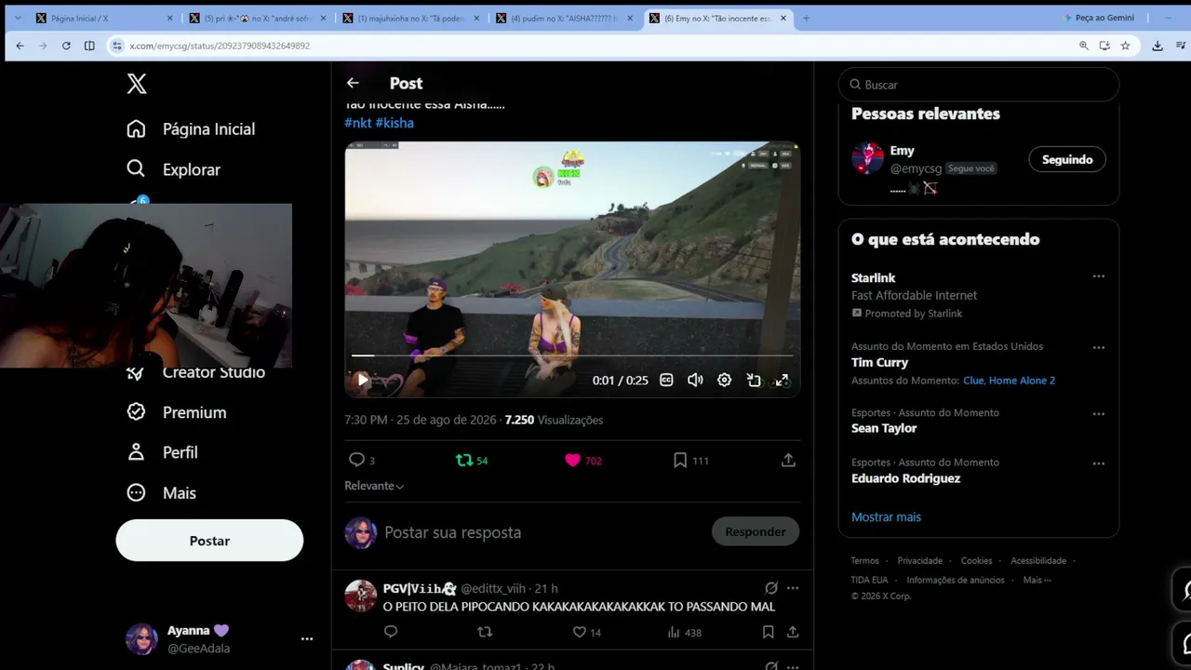Toggle the repost icon showing 54
Screen dimensions: 1191x670
pos(471,460)
